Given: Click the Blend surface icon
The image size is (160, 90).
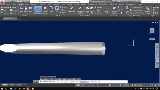Looking at the screenshot, I should pos(21,9).
